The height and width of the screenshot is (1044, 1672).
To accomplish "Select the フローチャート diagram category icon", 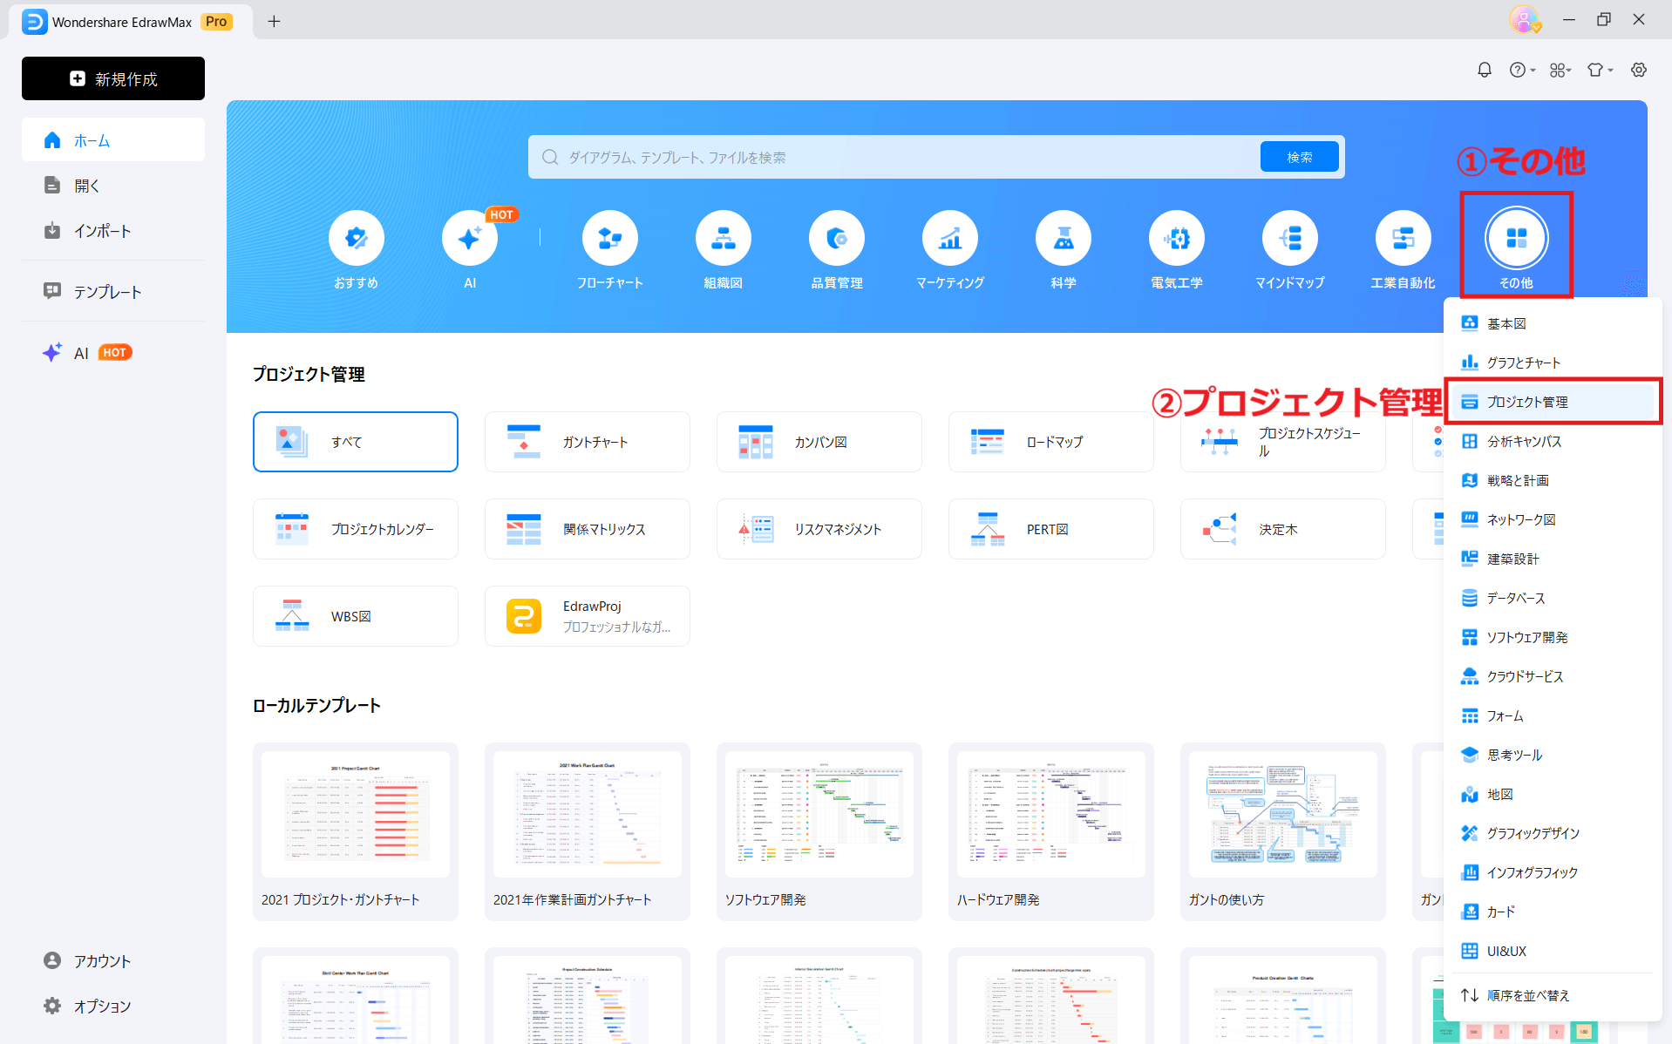I will 609,237.
